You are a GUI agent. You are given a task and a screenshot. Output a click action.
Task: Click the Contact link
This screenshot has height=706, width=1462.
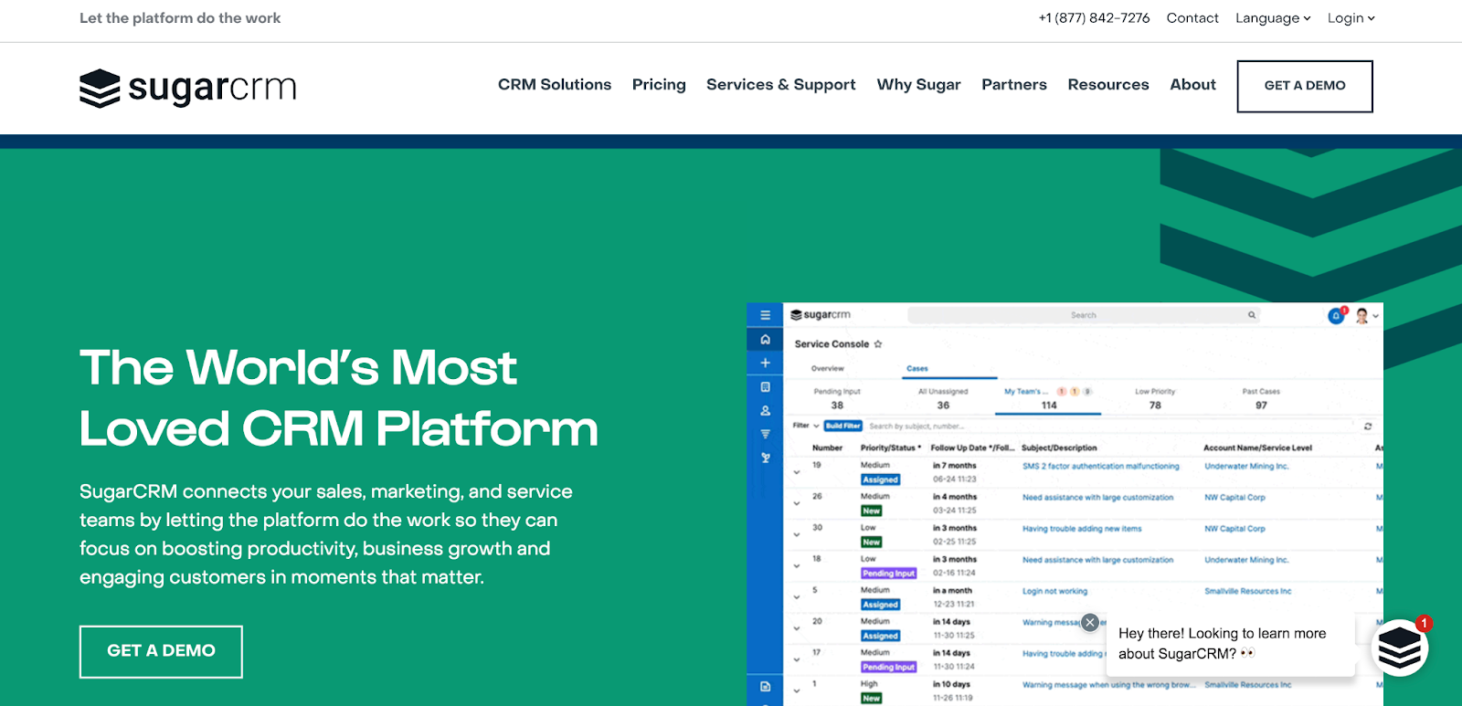(1192, 18)
